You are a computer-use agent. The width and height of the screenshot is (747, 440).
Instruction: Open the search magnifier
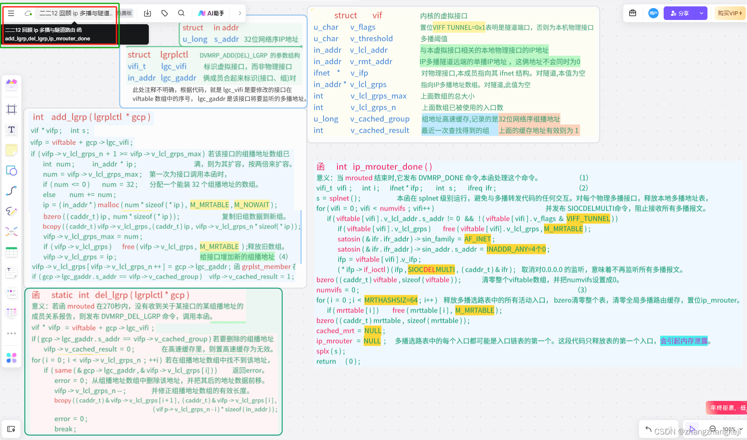(x=181, y=13)
